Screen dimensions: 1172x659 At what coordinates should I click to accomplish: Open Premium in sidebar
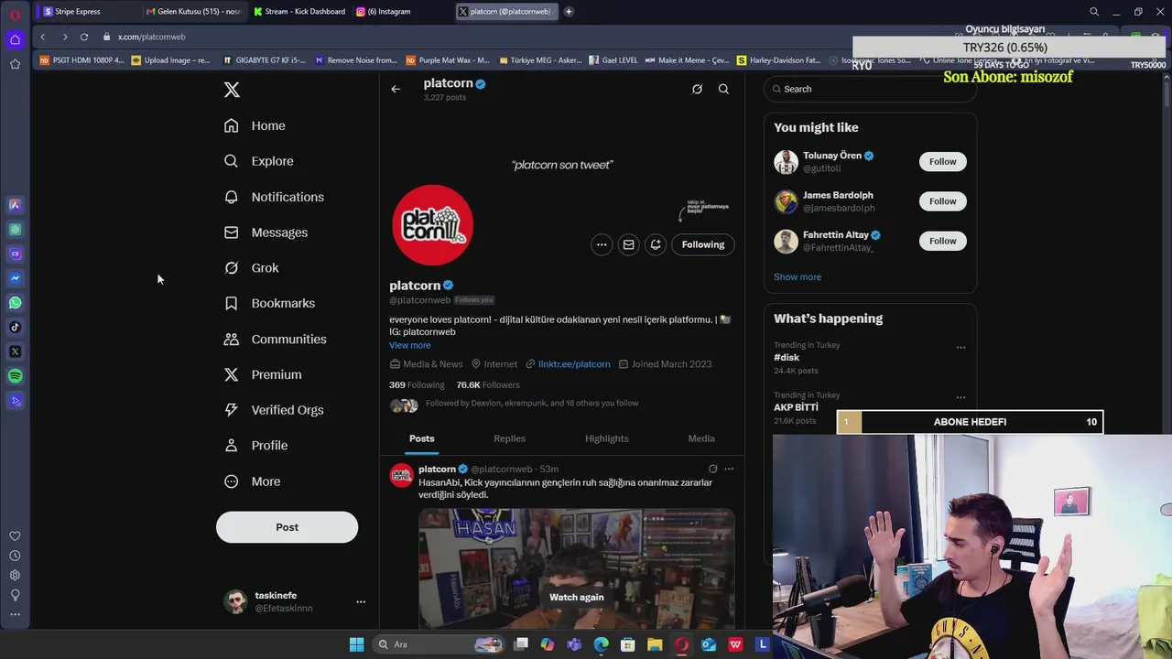(x=263, y=374)
